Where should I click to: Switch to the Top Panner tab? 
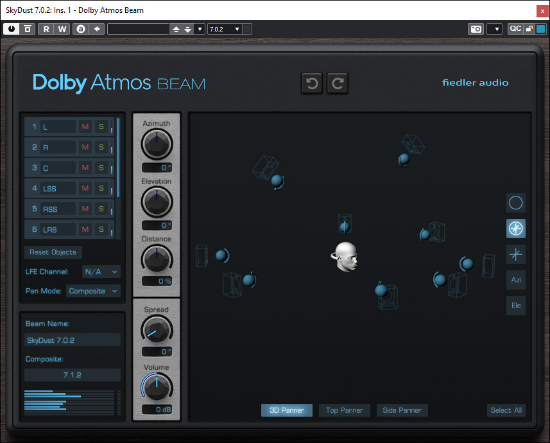[344, 410]
